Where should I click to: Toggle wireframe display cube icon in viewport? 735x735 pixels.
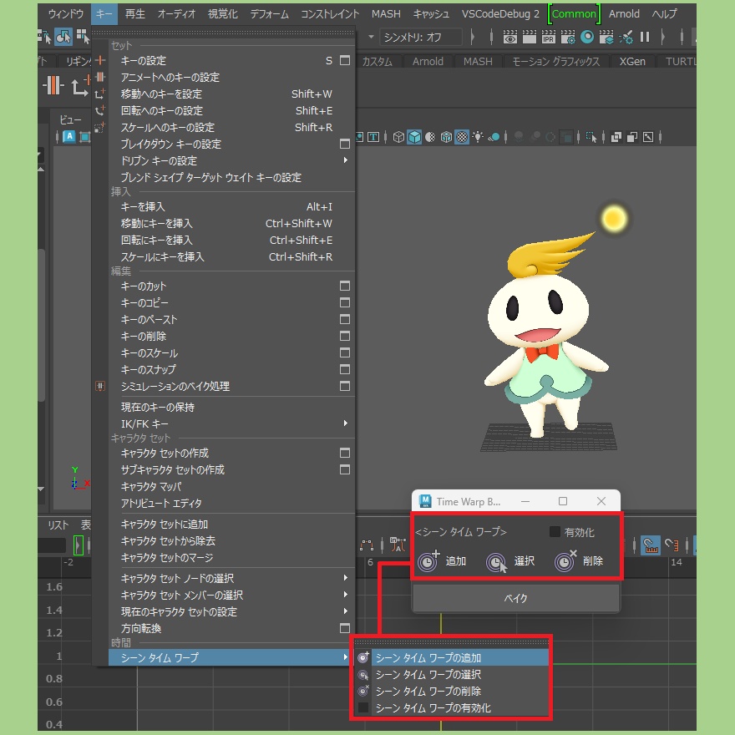click(398, 137)
